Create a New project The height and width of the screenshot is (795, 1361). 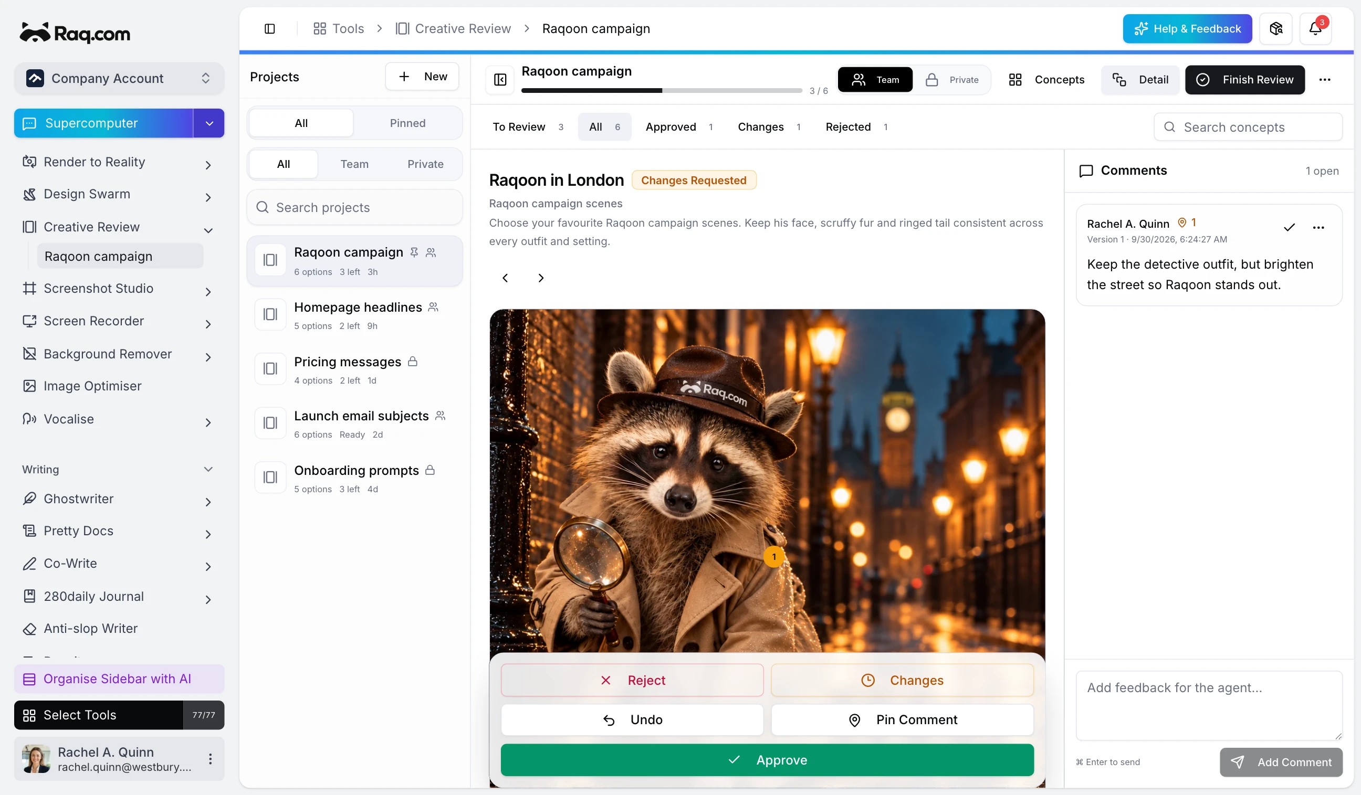pyautogui.click(x=422, y=77)
